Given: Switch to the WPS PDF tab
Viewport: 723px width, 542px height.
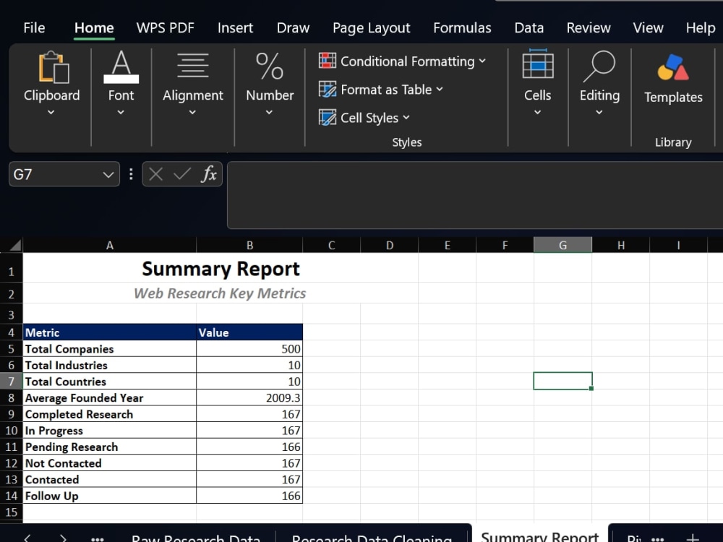Looking at the screenshot, I should click(165, 27).
